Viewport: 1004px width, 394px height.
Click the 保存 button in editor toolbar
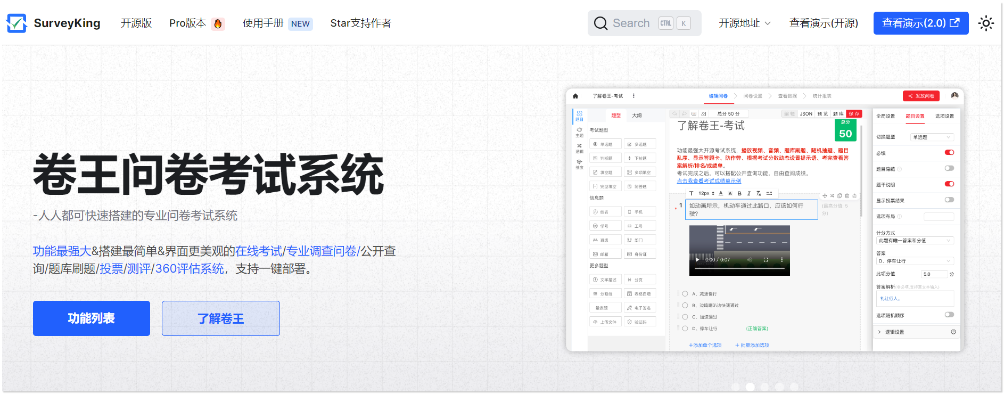[854, 114]
